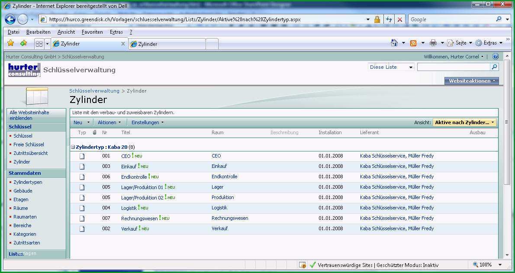Open the Extras command bar dropdown

489,43
